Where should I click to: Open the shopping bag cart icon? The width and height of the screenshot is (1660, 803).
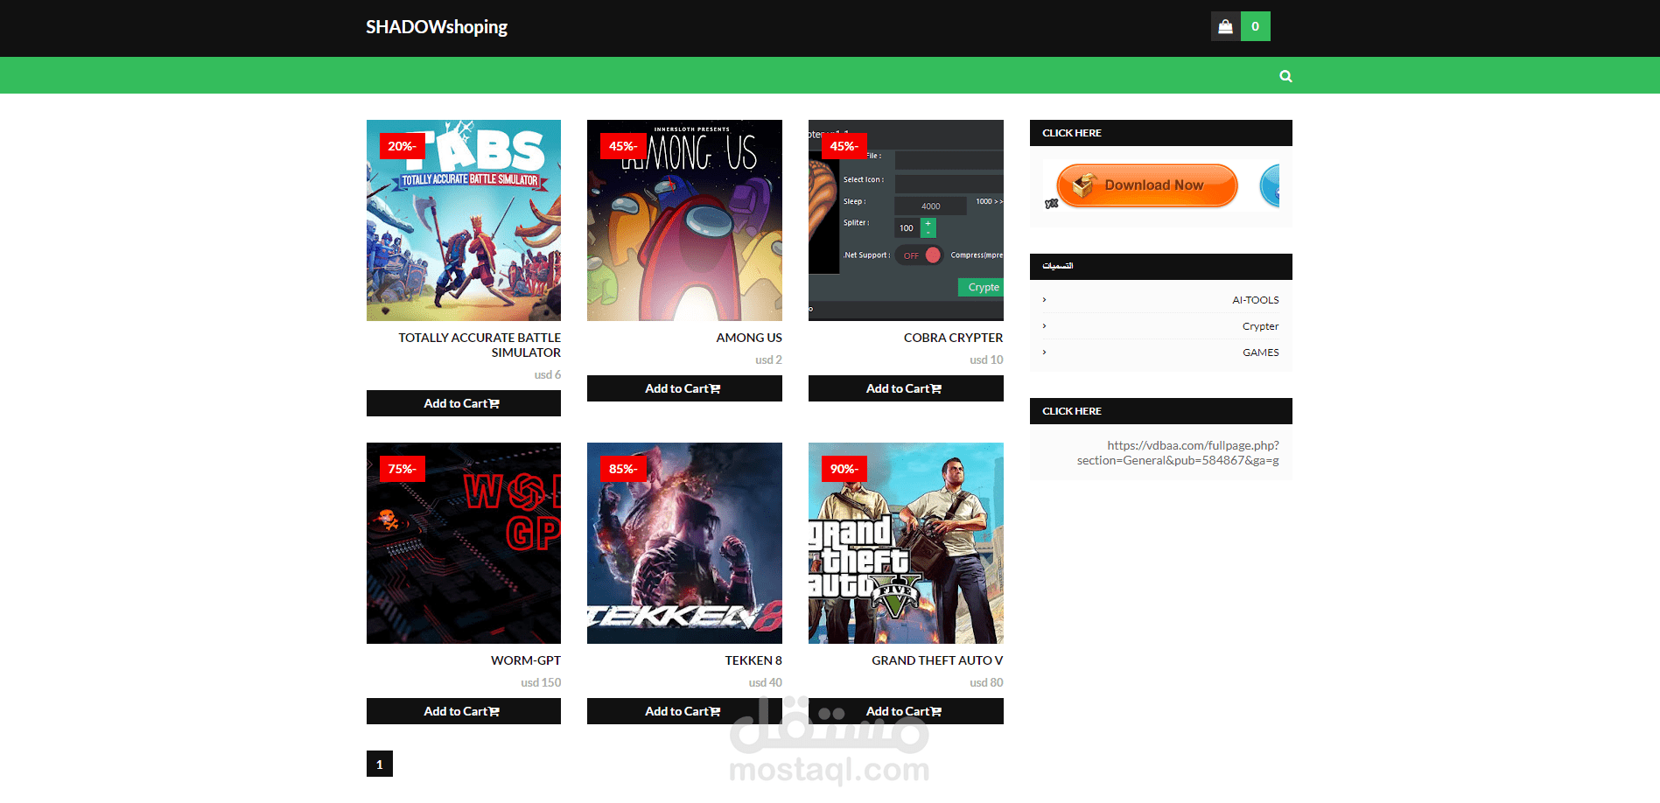(1225, 26)
